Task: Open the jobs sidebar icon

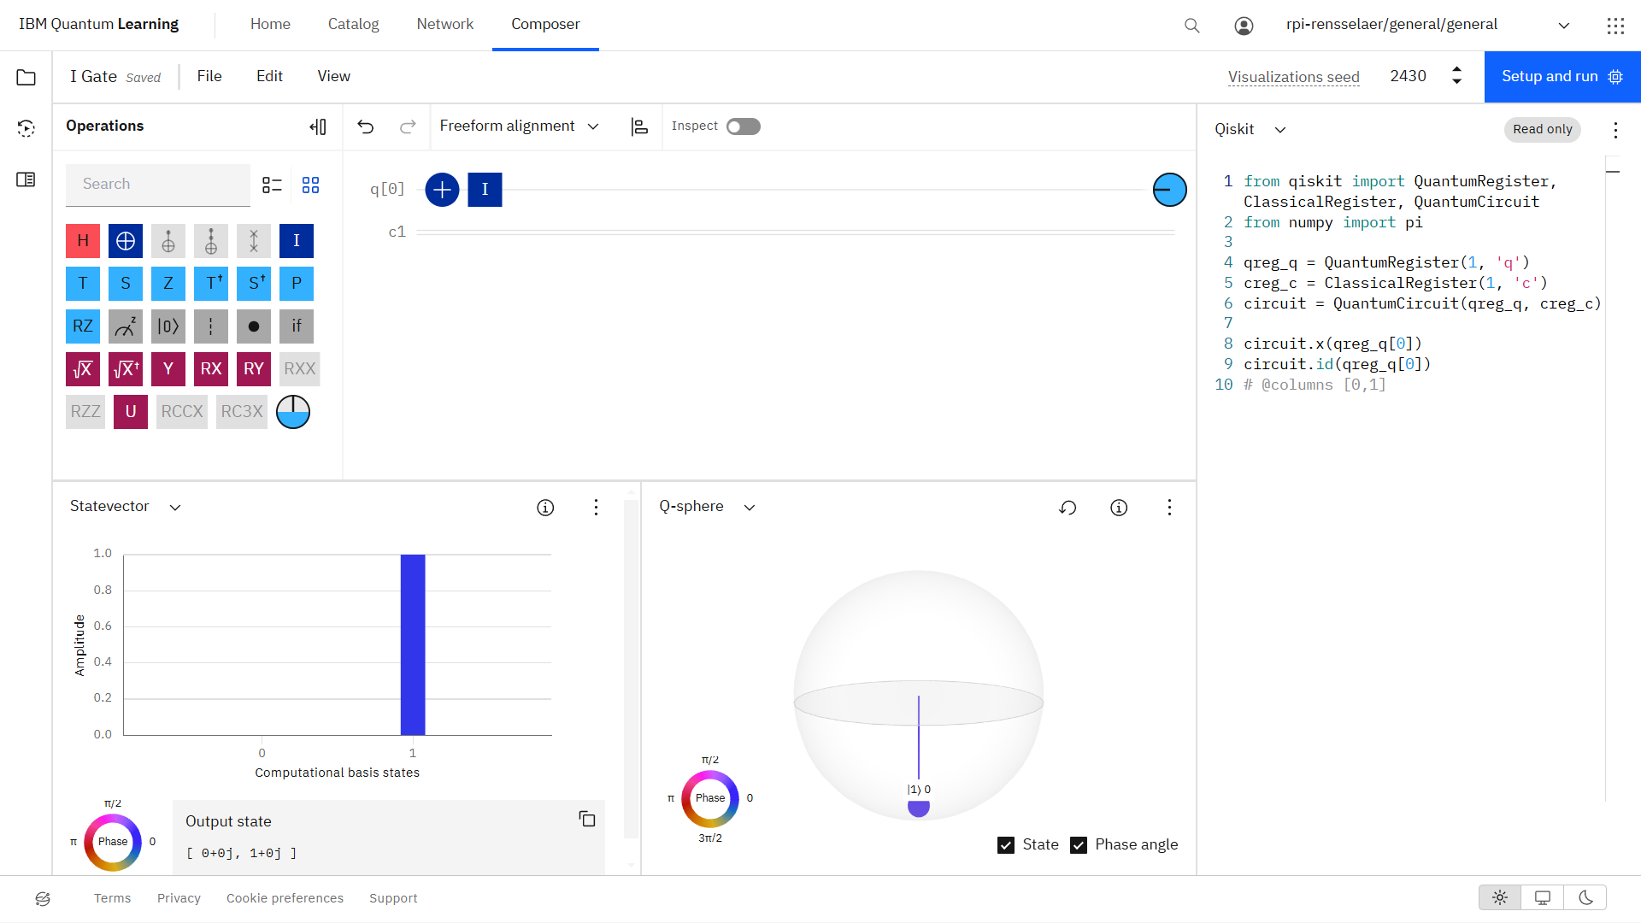Action: pos(26,128)
